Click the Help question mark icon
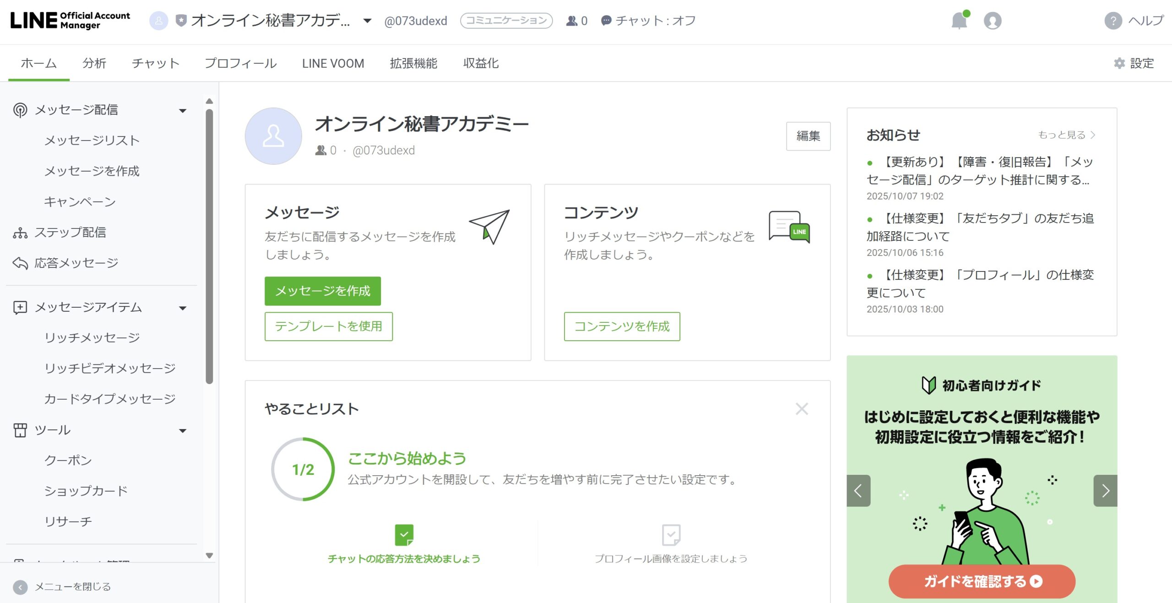This screenshot has width=1172, height=603. [1113, 21]
